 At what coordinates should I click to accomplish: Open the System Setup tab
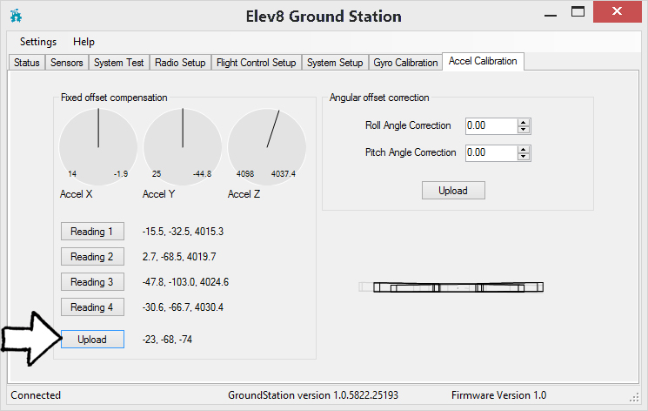tap(335, 63)
